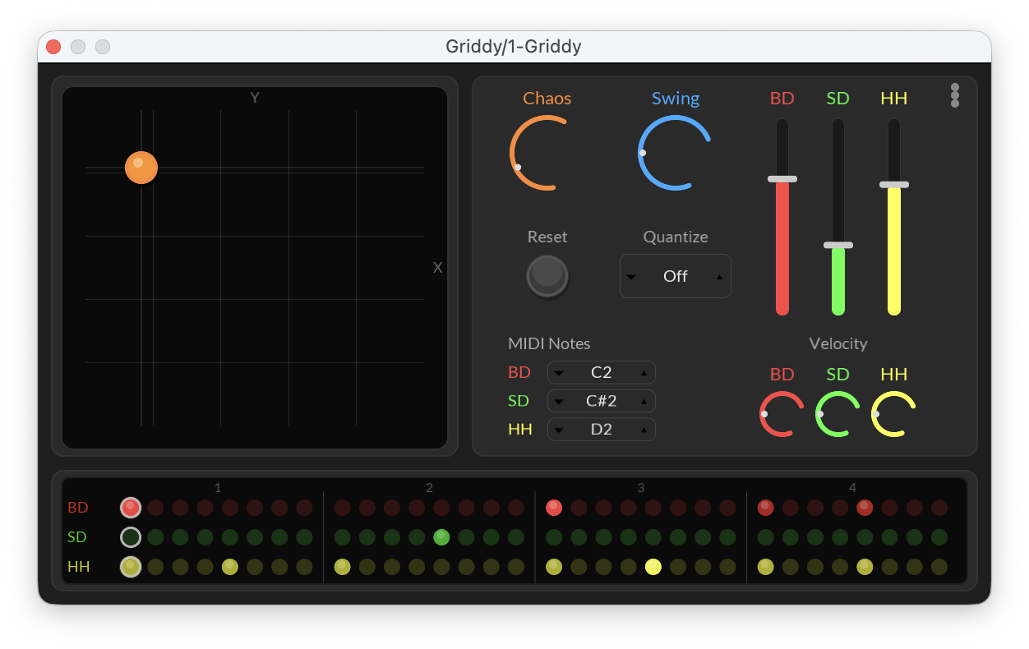
Task: Open the three-dot options menu
Action: coord(955,95)
